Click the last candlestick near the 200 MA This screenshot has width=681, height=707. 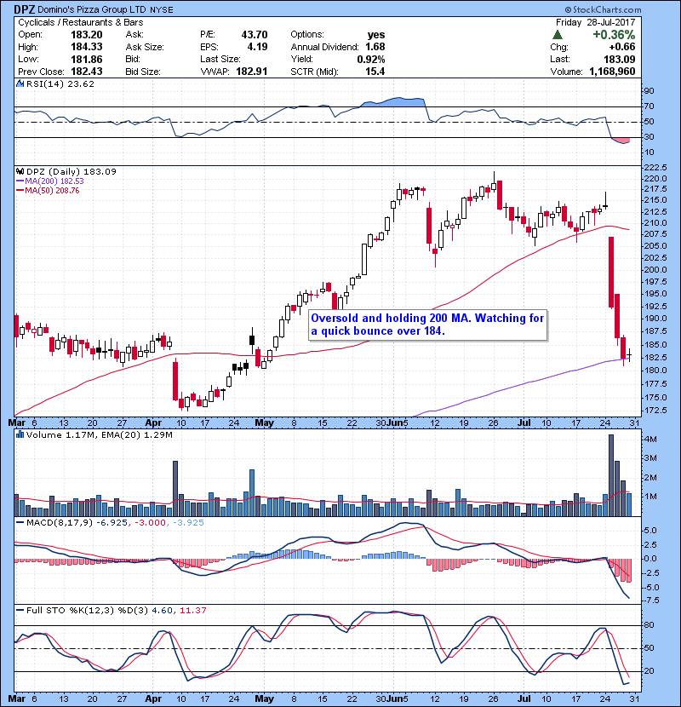[629, 354]
